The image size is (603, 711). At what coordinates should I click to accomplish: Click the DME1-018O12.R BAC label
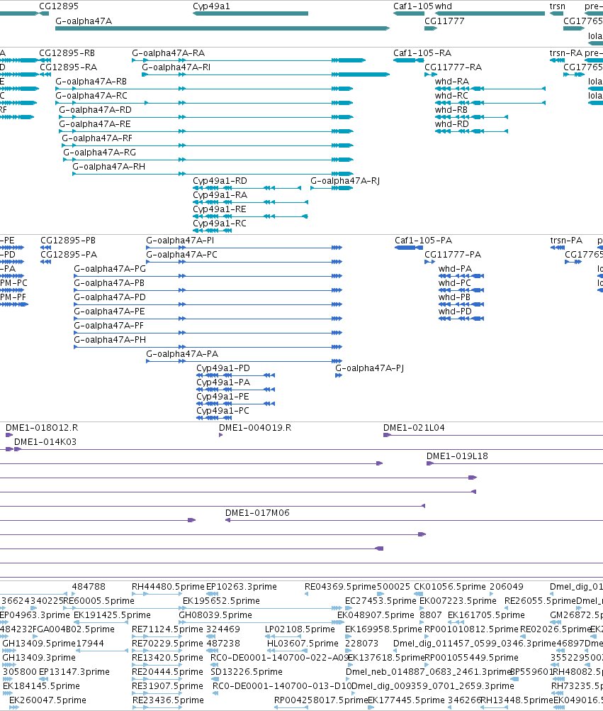[42, 428]
